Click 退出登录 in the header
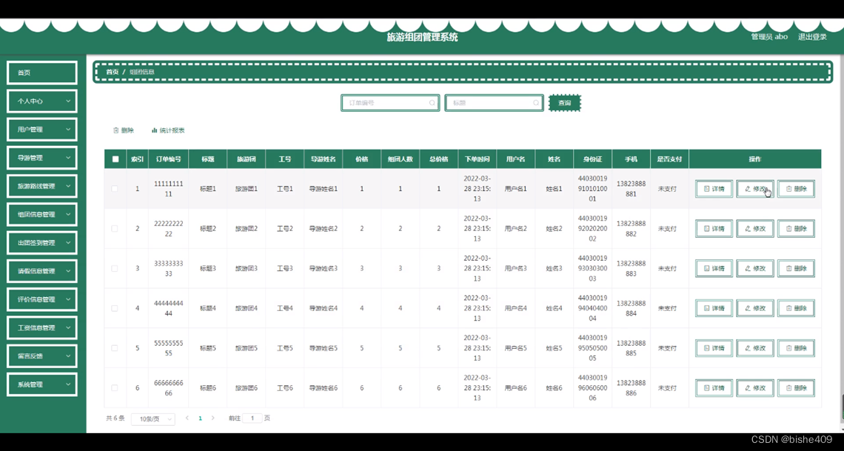This screenshot has height=451, width=844. point(812,36)
